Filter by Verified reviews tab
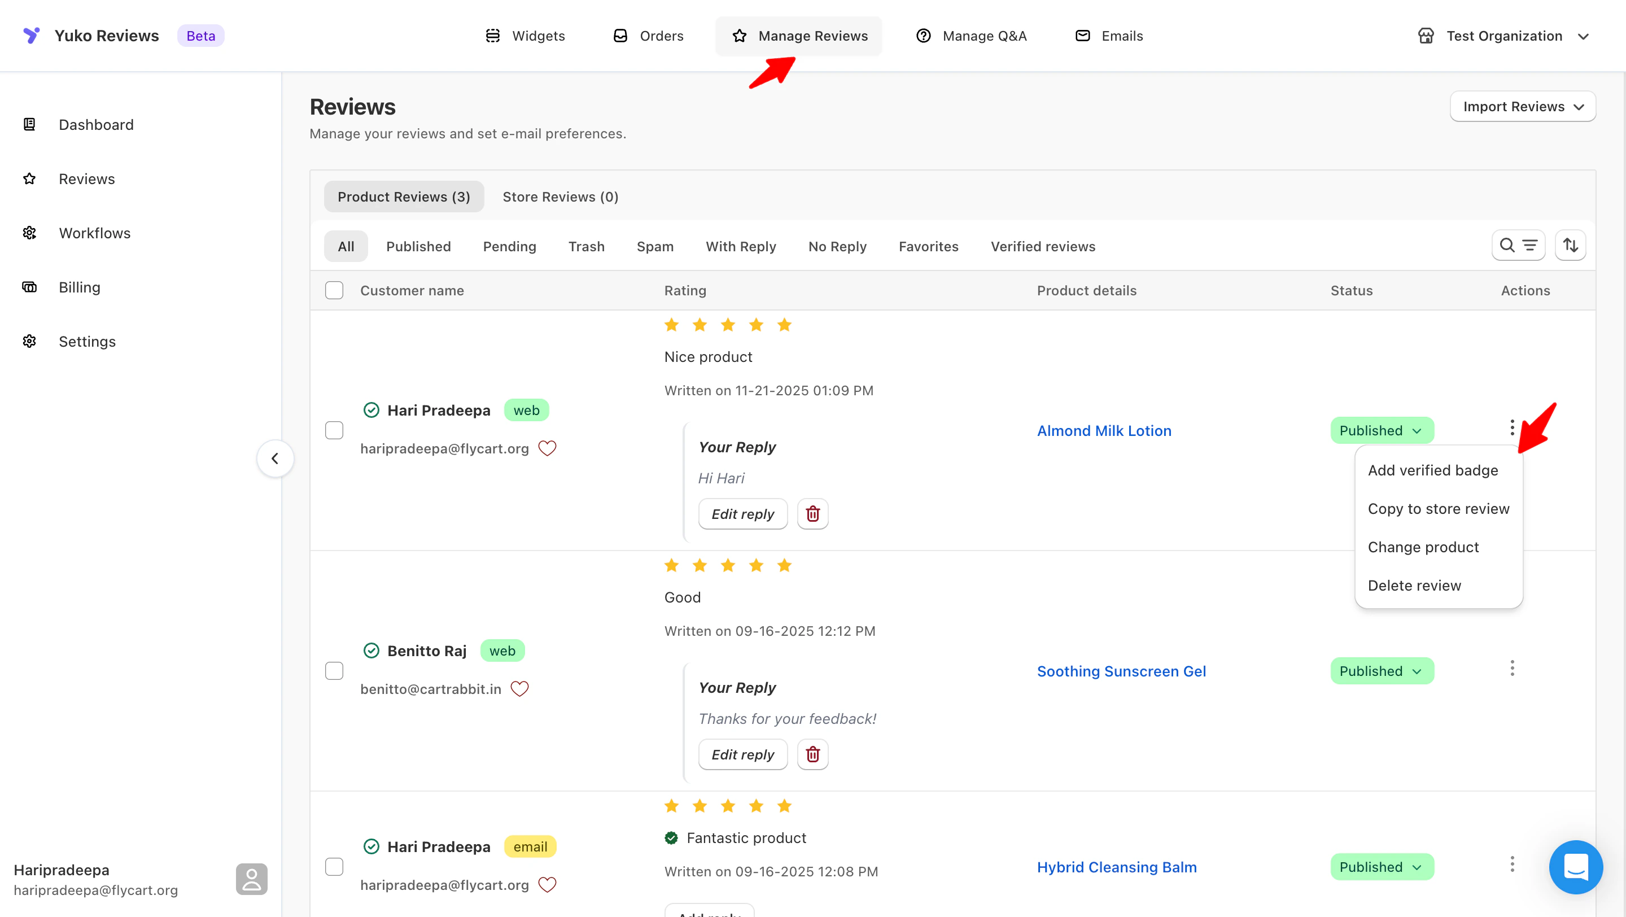Viewport: 1626px width, 917px height. pos(1043,246)
